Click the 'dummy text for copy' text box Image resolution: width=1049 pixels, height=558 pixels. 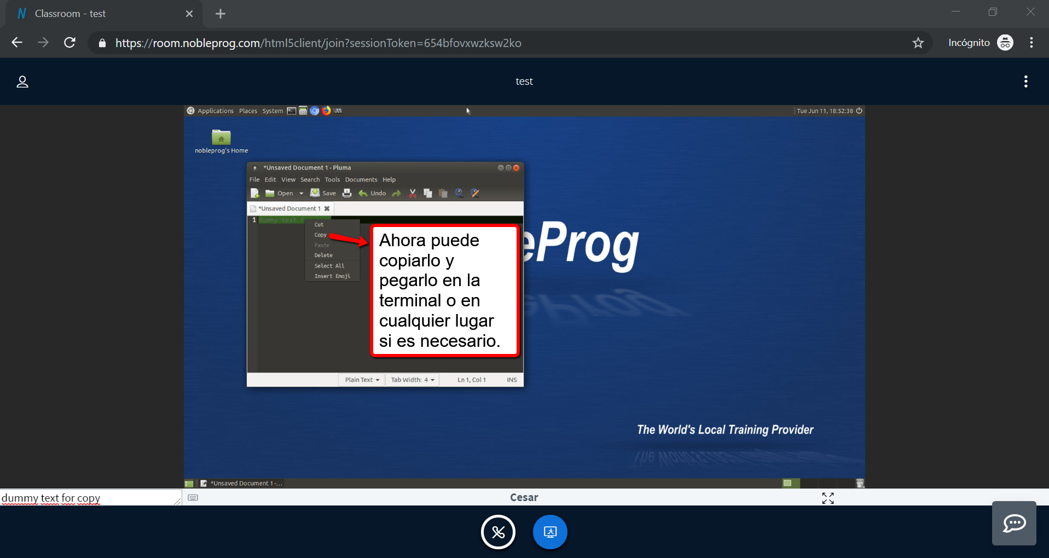(88, 498)
